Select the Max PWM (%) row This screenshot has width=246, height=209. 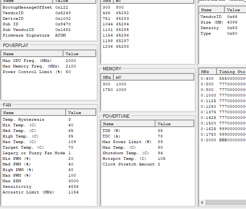[x=49, y=175]
